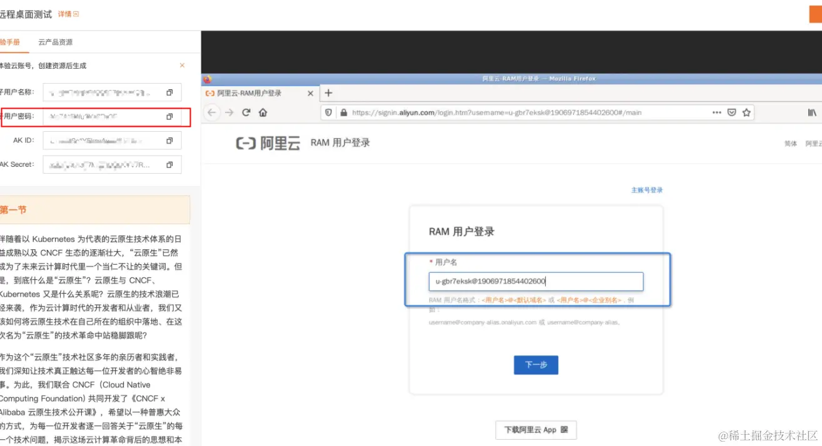822x446 pixels.
Task: Save the page to Pocket
Action: tap(732, 112)
